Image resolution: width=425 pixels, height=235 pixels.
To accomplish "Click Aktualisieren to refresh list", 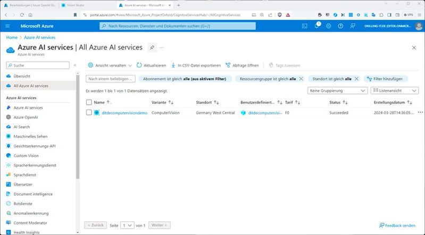I will (x=151, y=65).
